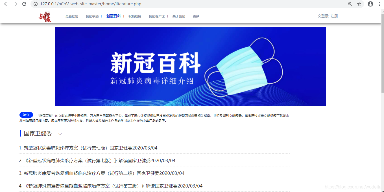Image resolution: width=384 pixels, height=192 pixels.
Task: Reload the page with refresh icon
Action: [x=24, y=4]
